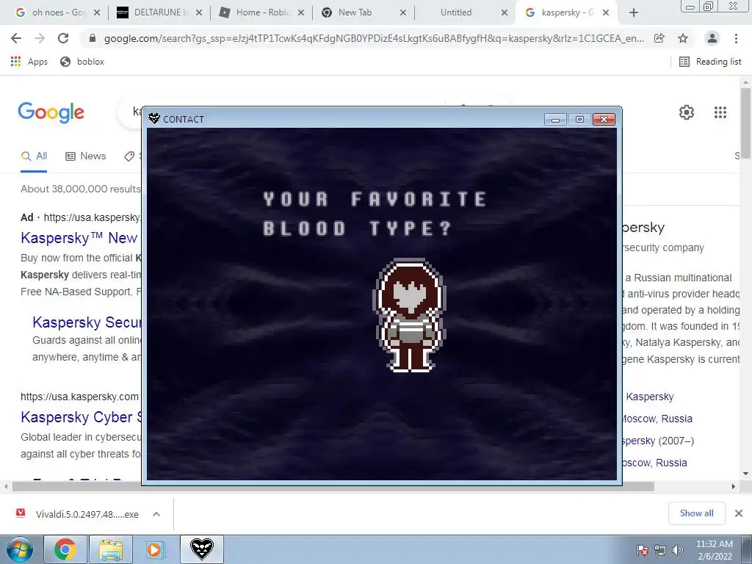
Task: Close the 'oh noes' tab
Action: point(97,13)
